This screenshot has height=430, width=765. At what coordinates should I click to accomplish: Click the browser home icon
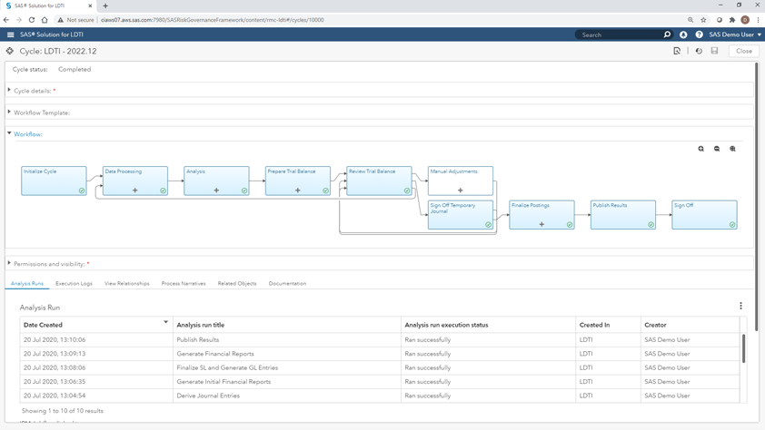pyautogui.click(x=45, y=20)
